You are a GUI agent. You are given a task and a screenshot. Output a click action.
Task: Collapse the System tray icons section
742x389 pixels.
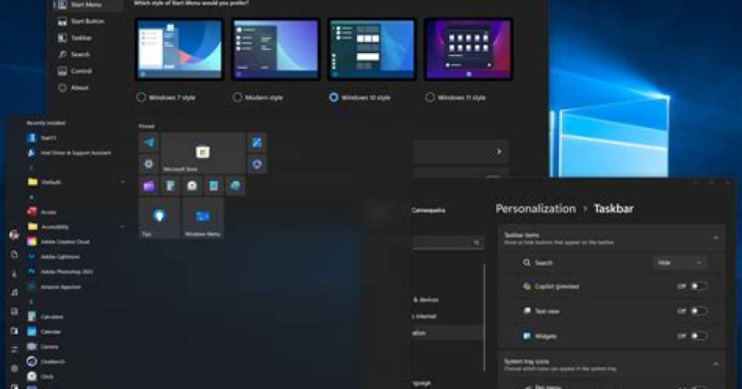716,364
